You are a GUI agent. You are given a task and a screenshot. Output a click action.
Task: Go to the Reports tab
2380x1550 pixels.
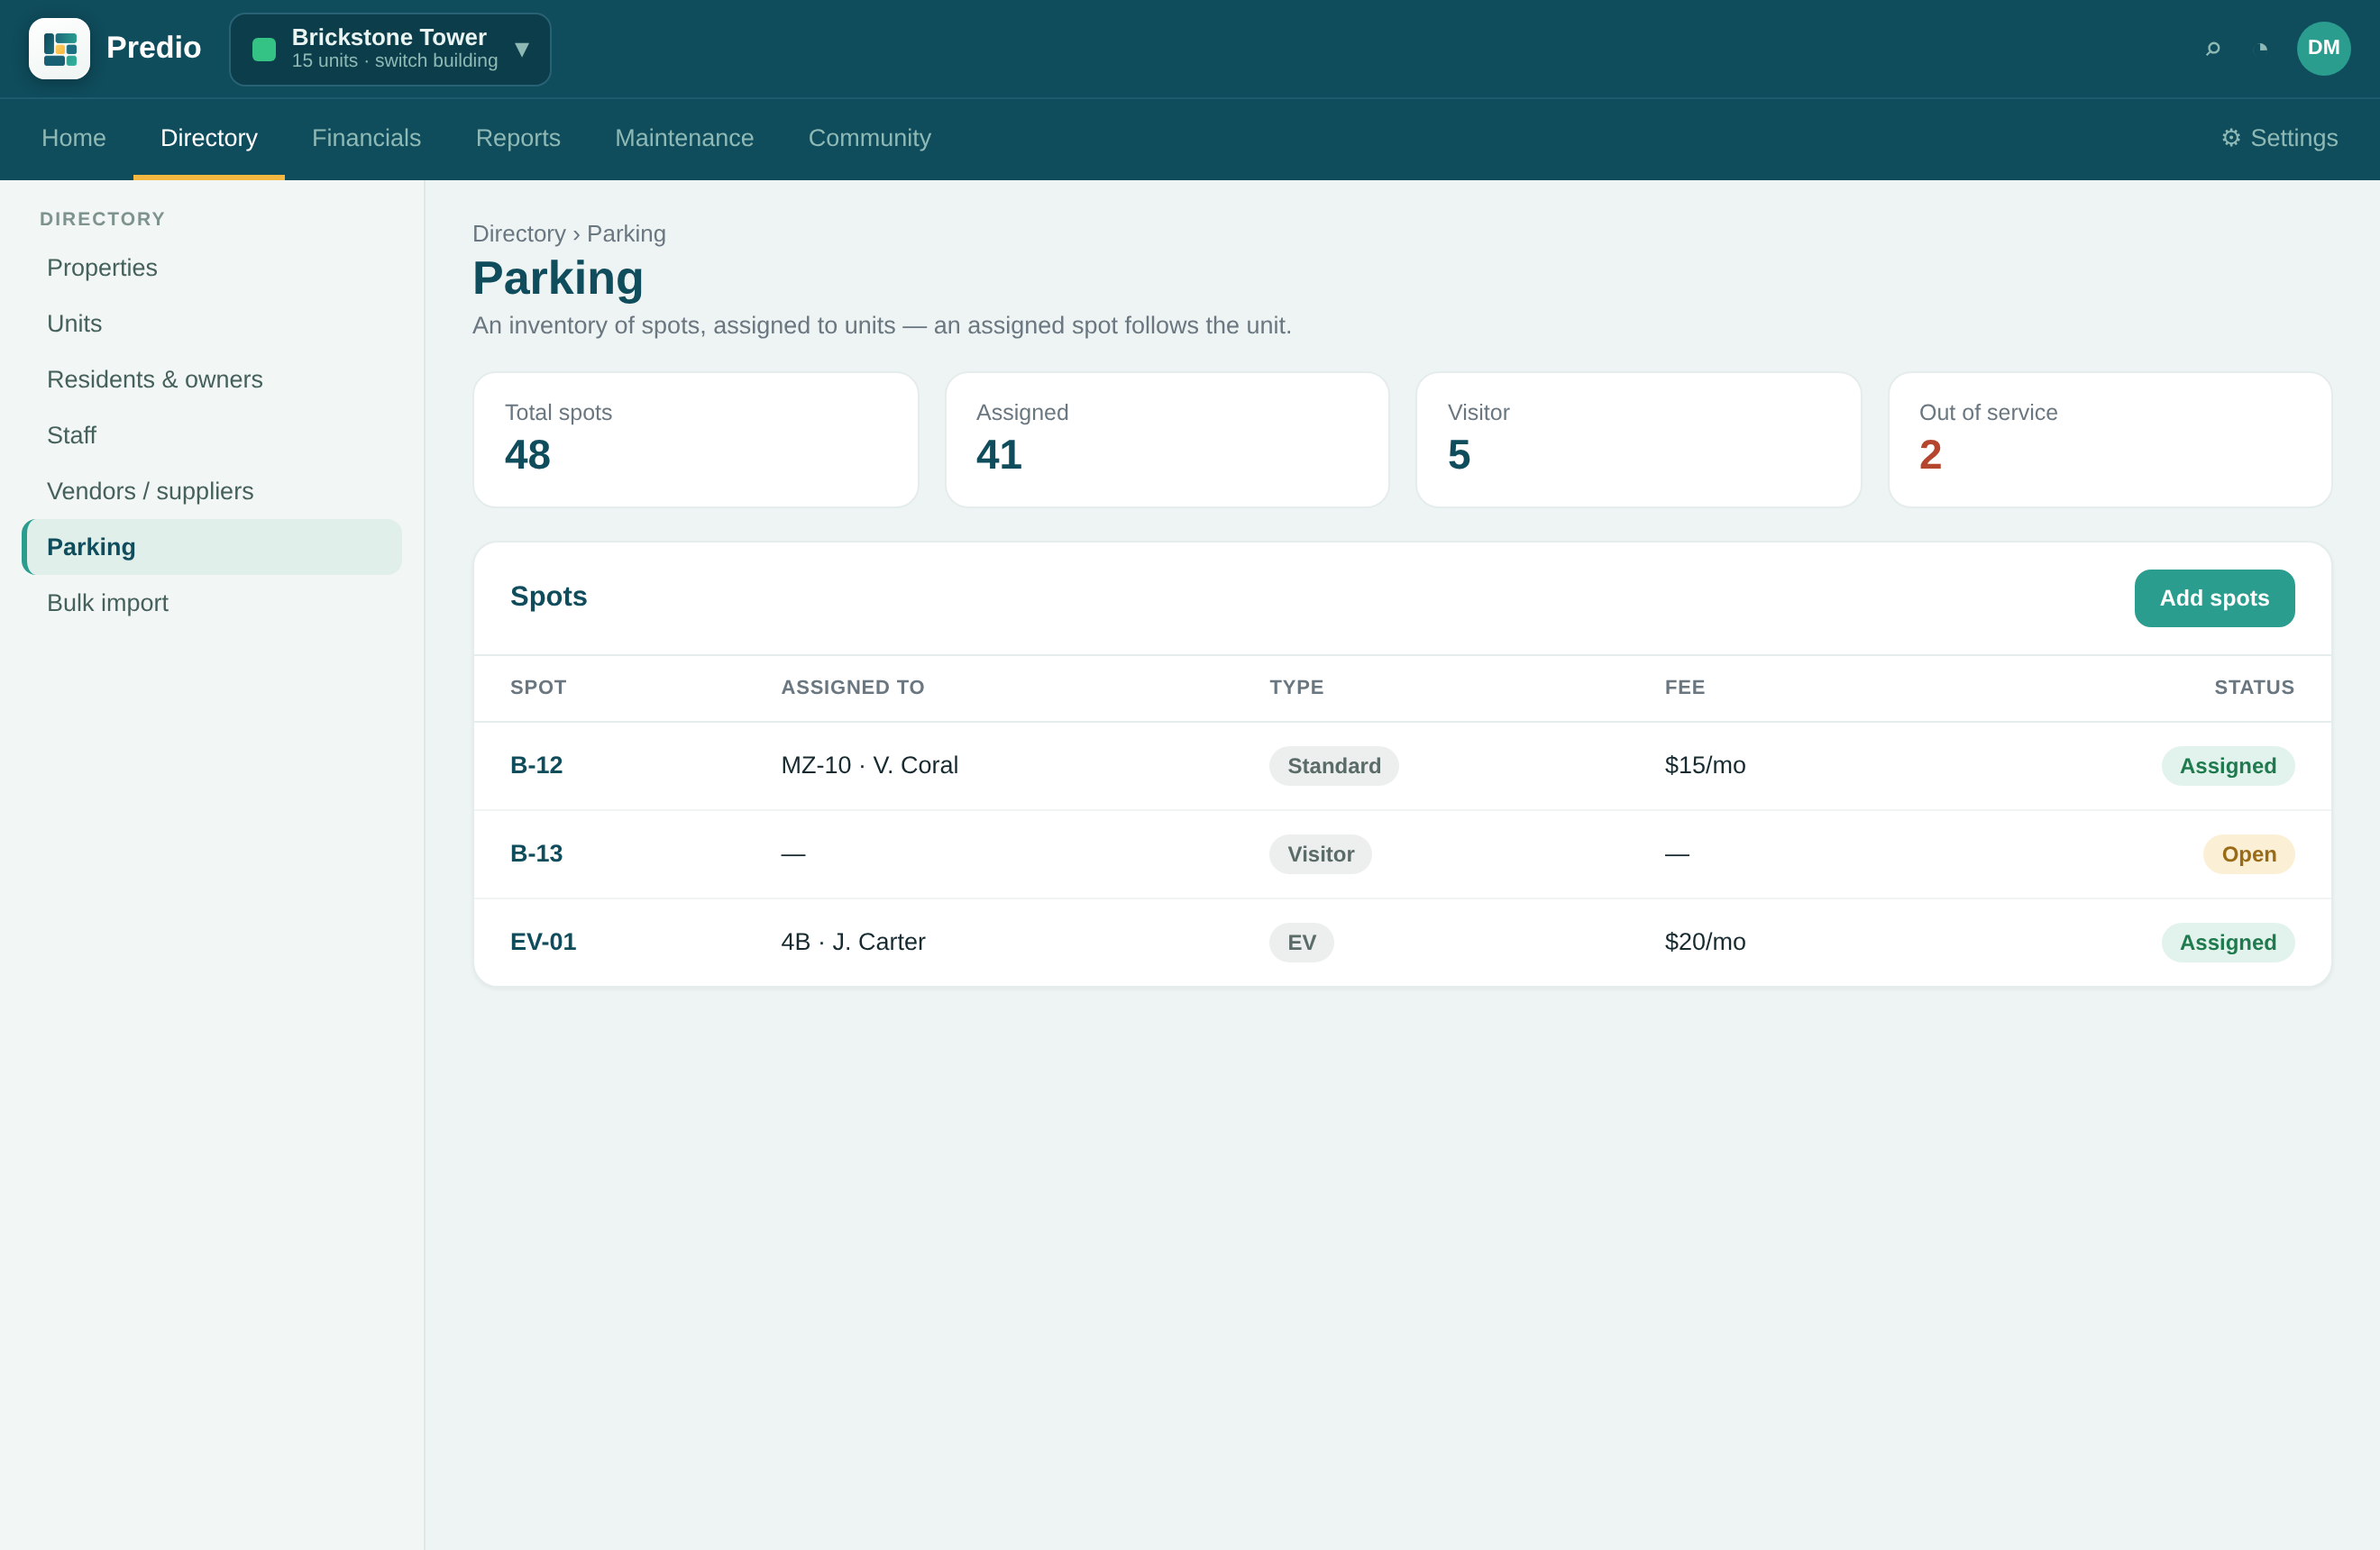pos(518,138)
